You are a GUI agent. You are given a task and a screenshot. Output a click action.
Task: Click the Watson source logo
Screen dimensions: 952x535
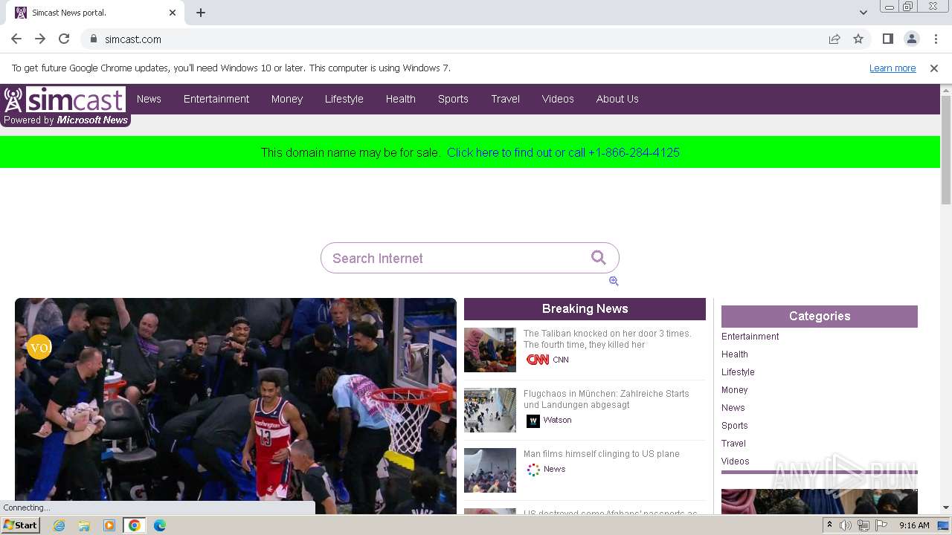point(533,421)
